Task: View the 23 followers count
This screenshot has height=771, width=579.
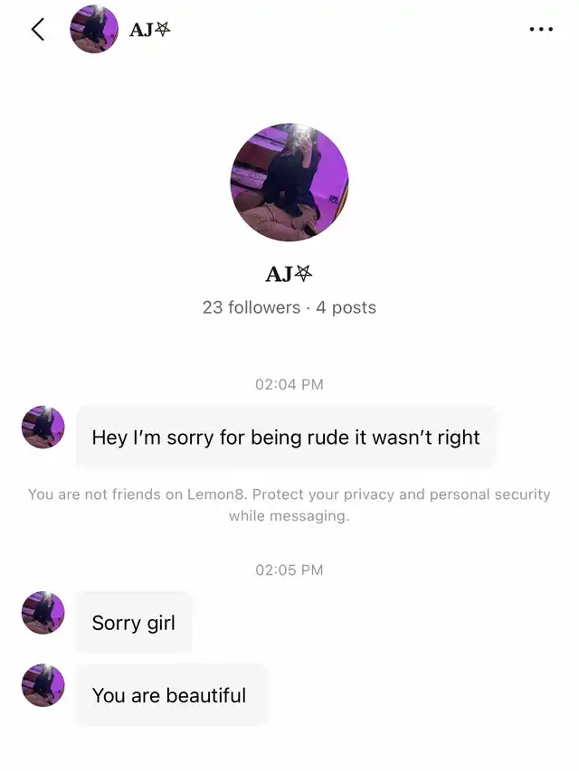Action: (x=252, y=307)
